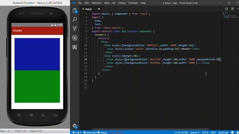The image size is (239, 134).
Task: Tap the red Header bar in emulator
Action: pos(37,31)
